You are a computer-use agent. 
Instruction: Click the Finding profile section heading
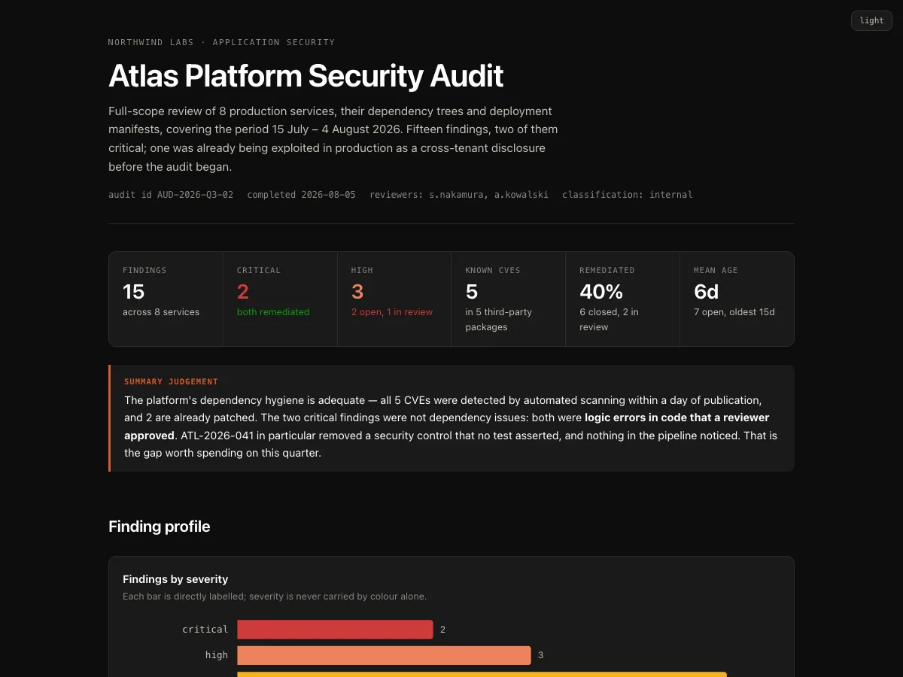160,527
